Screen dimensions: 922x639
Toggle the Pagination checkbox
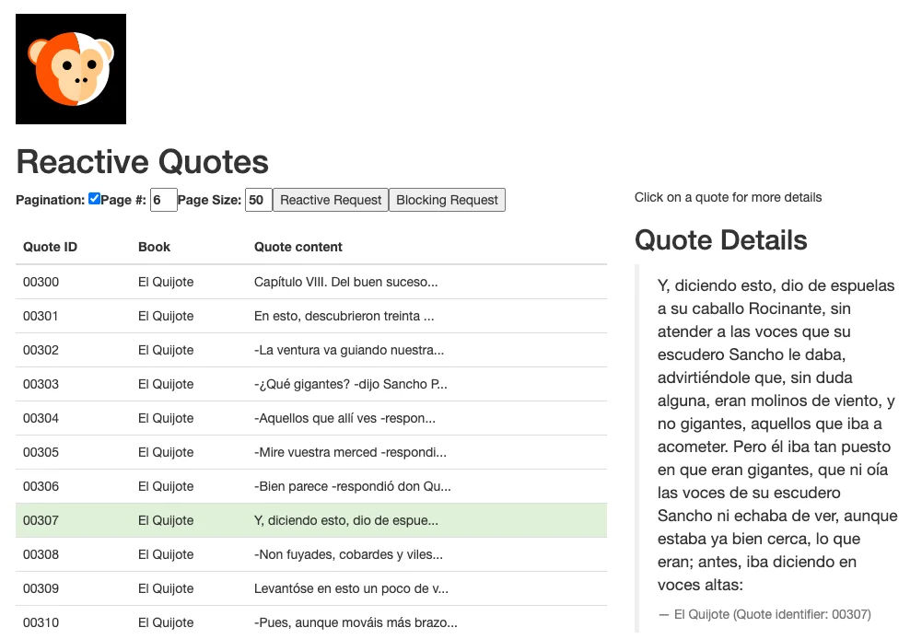pos(94,199)
